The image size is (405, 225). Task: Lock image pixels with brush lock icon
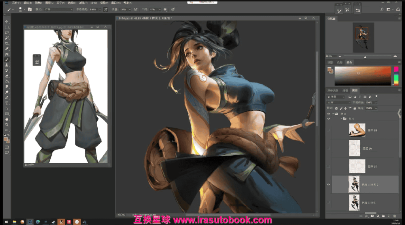coord(341,109)
